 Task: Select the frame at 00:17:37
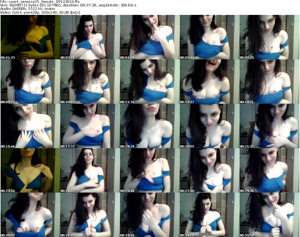pyautogui.click(x=90, y=126)
